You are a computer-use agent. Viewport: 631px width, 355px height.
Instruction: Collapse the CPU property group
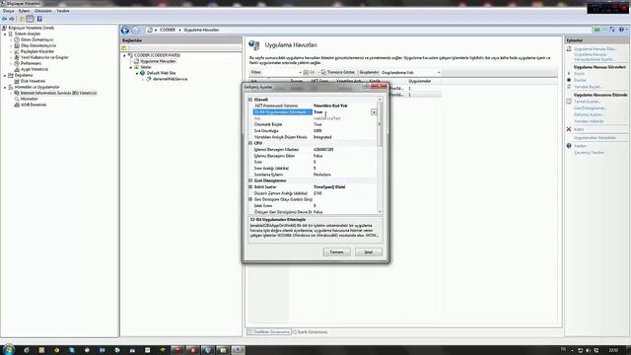250,143
